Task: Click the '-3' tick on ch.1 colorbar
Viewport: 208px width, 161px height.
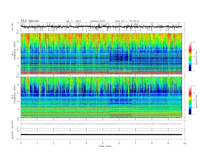Action: pos(194,42)
